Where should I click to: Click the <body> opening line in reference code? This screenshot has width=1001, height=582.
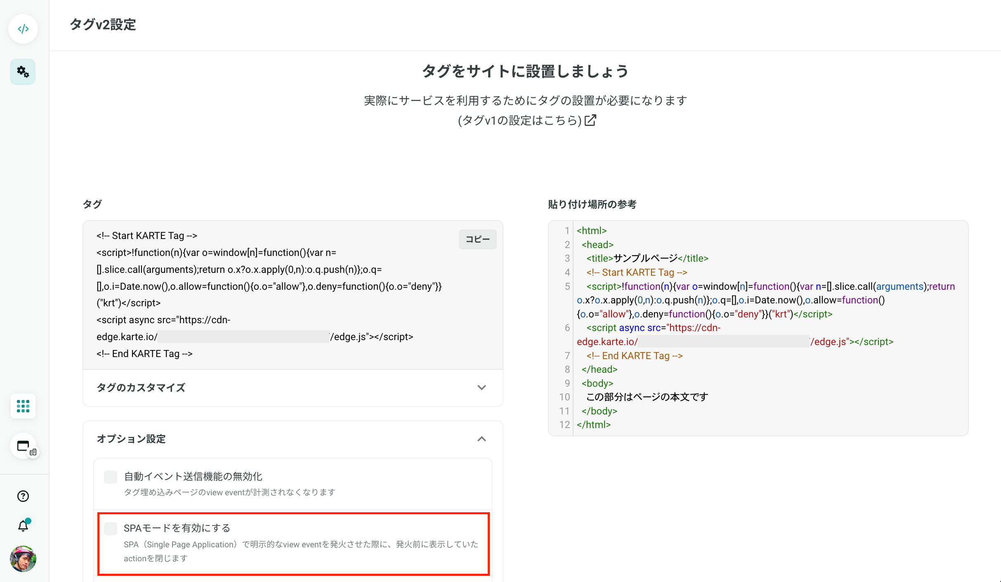(x=597, y=383)
